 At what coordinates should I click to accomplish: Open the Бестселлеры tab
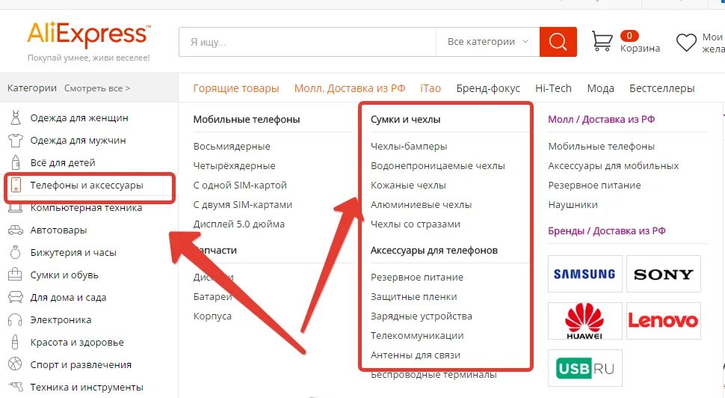(x=661, y=88)
